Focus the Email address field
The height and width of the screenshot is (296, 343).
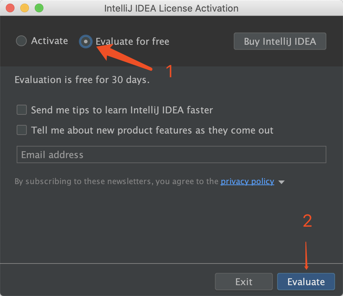click(171, 154)
